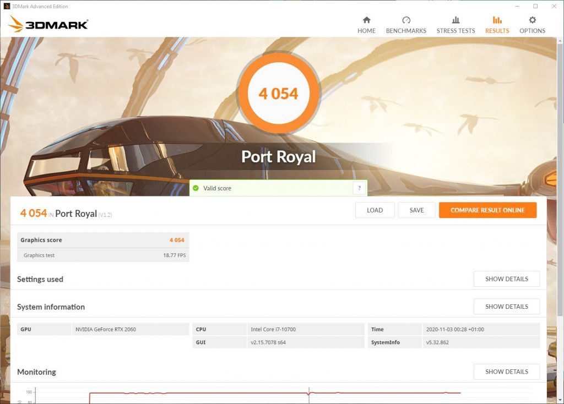Open the Benchmarks gauge icon
Screen dimensions: 564x404
click(406, 20)
